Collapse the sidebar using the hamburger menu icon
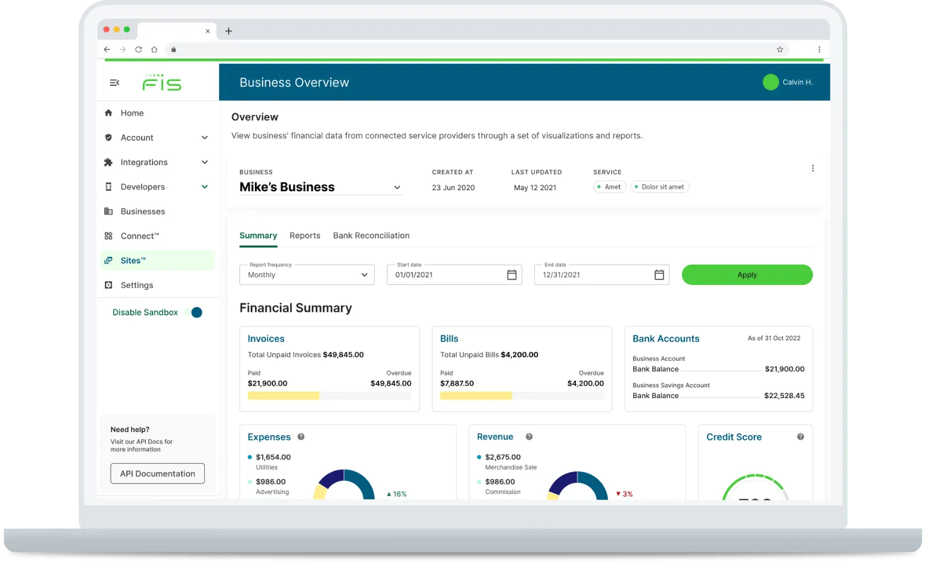The height and width of the screenshot is (565, 925). point(114,82)
